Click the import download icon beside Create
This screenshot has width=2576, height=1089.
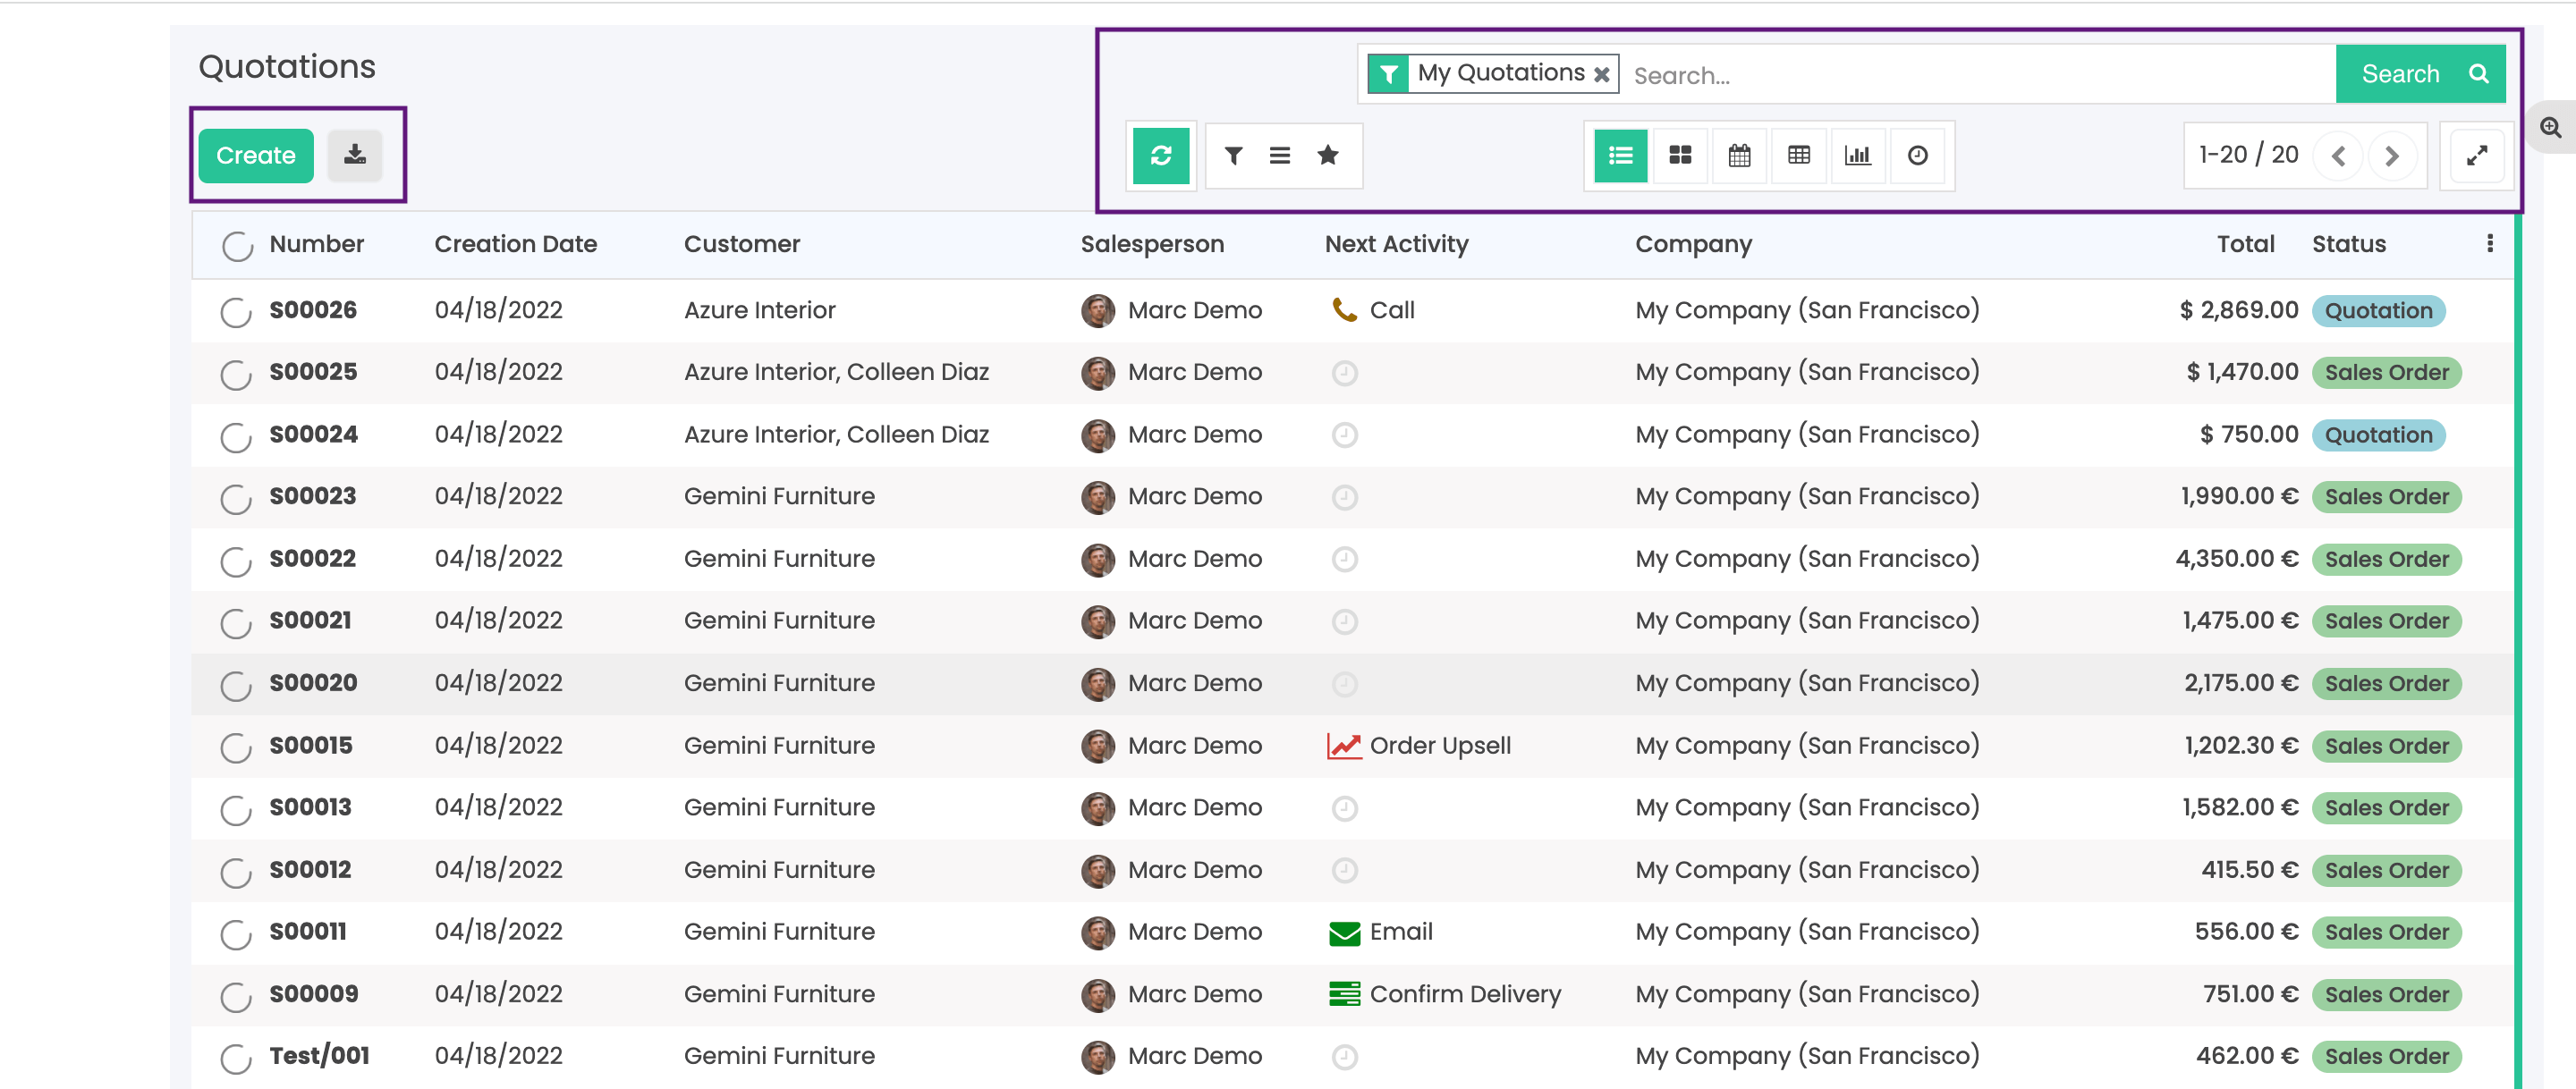[355, 155]
